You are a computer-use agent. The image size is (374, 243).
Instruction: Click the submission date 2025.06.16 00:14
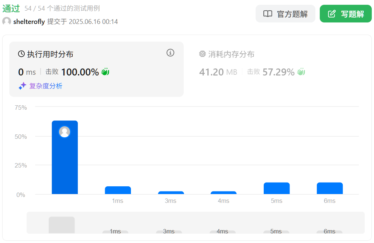pos(93,22)
